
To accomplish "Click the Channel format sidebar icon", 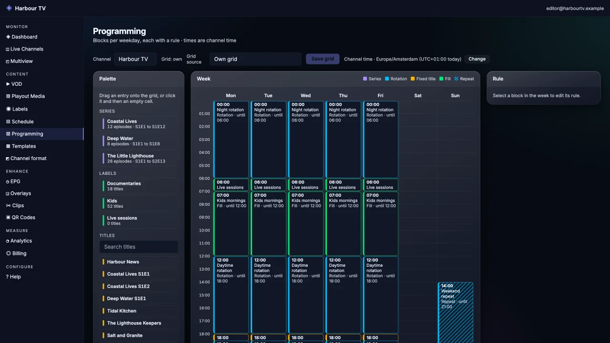I will (8, 159).
